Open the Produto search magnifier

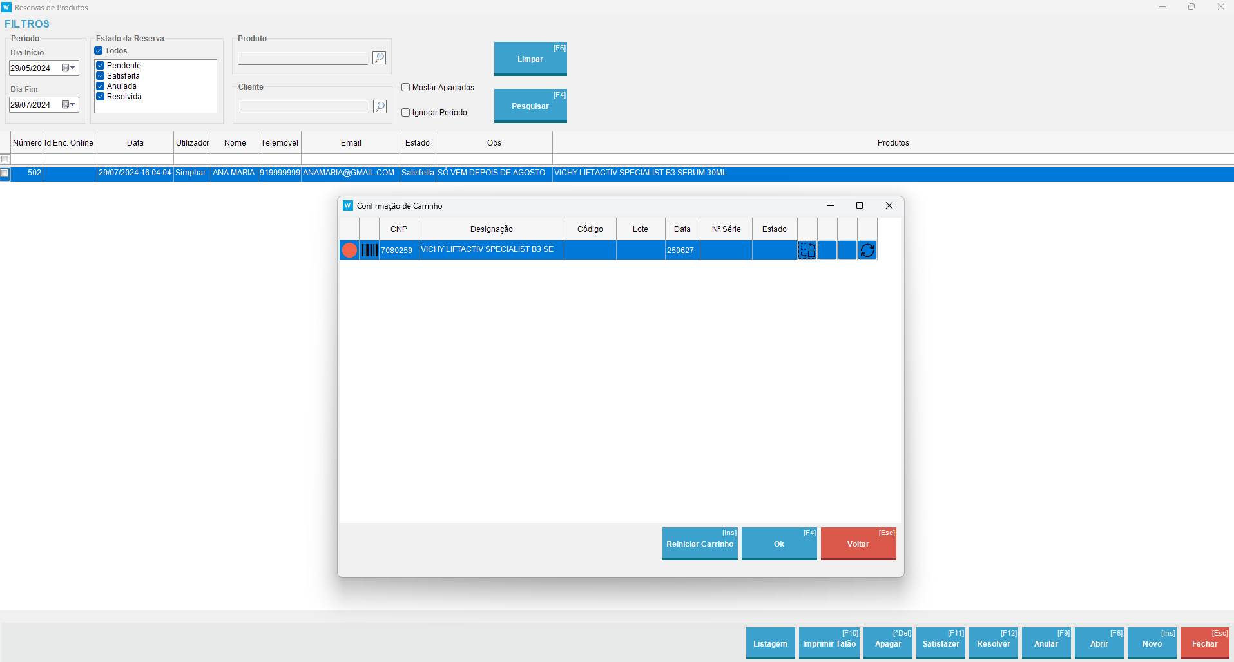[x=380, y=58]
